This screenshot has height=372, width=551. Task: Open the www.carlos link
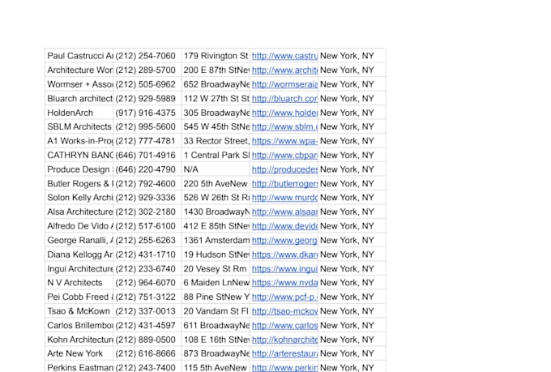tap(284, 325)
